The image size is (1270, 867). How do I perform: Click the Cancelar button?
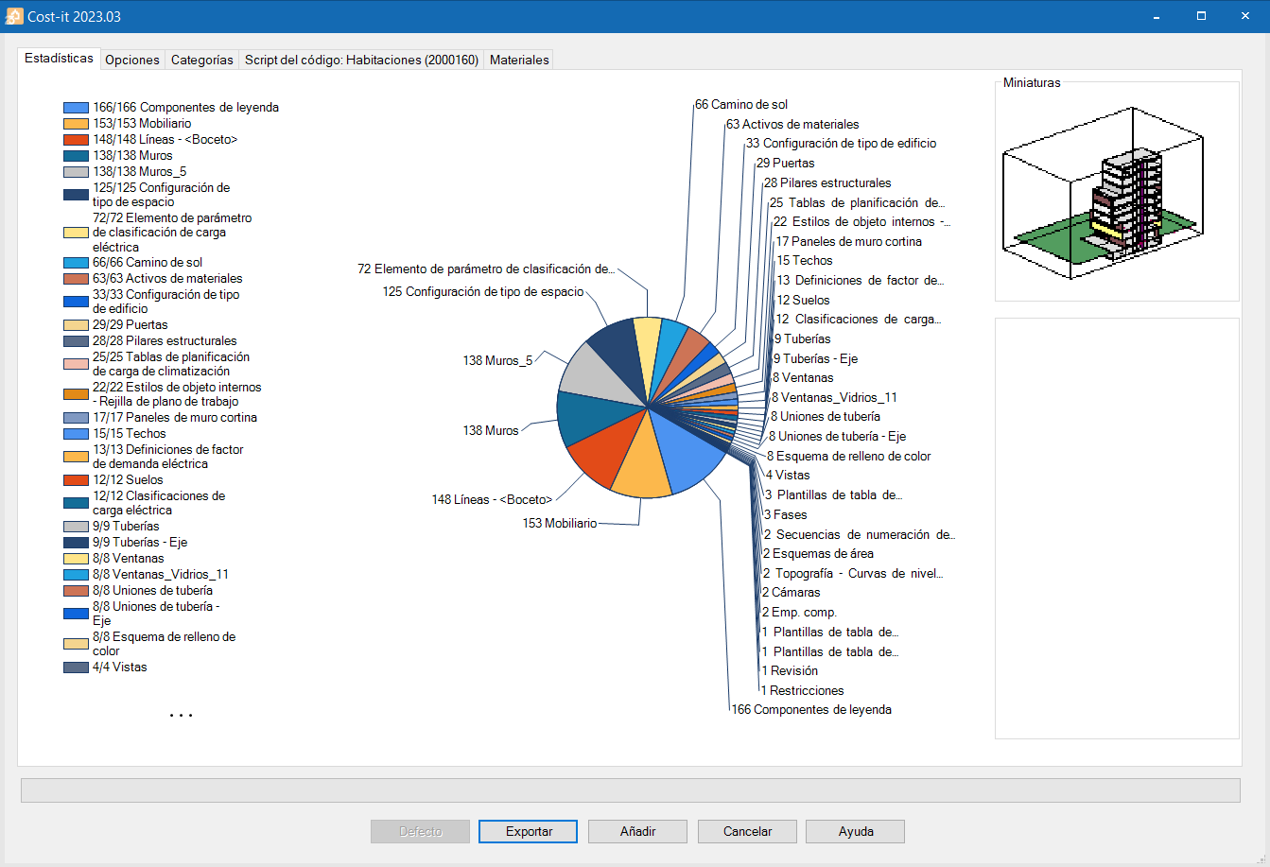(x=747, y=831)
